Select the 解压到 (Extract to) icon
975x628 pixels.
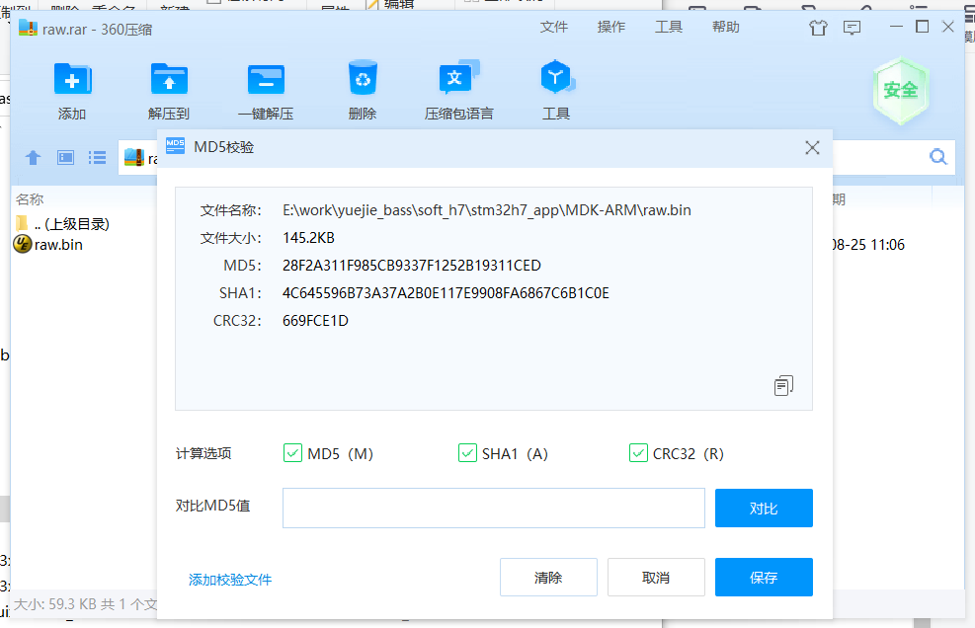click(168, 88)
